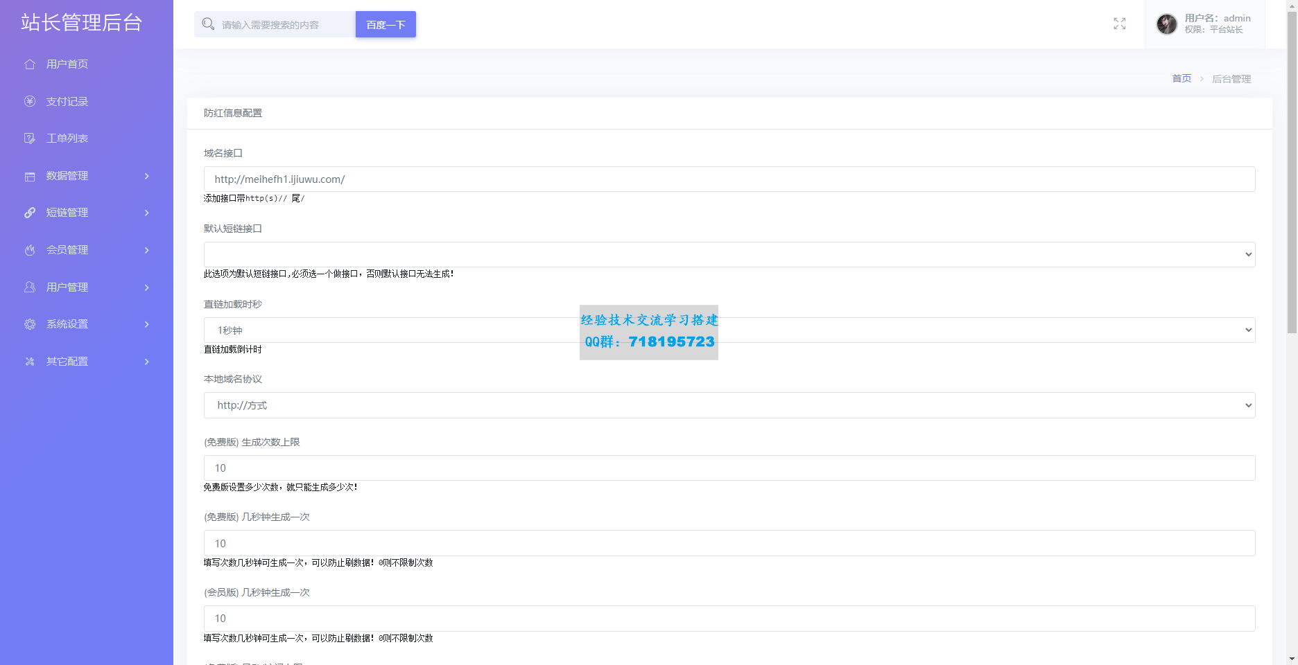Viewport: 1298px width, 665px height.
Task: Click the (免费版) 生成次数上限 input field
Action: (x=729, y=468)
